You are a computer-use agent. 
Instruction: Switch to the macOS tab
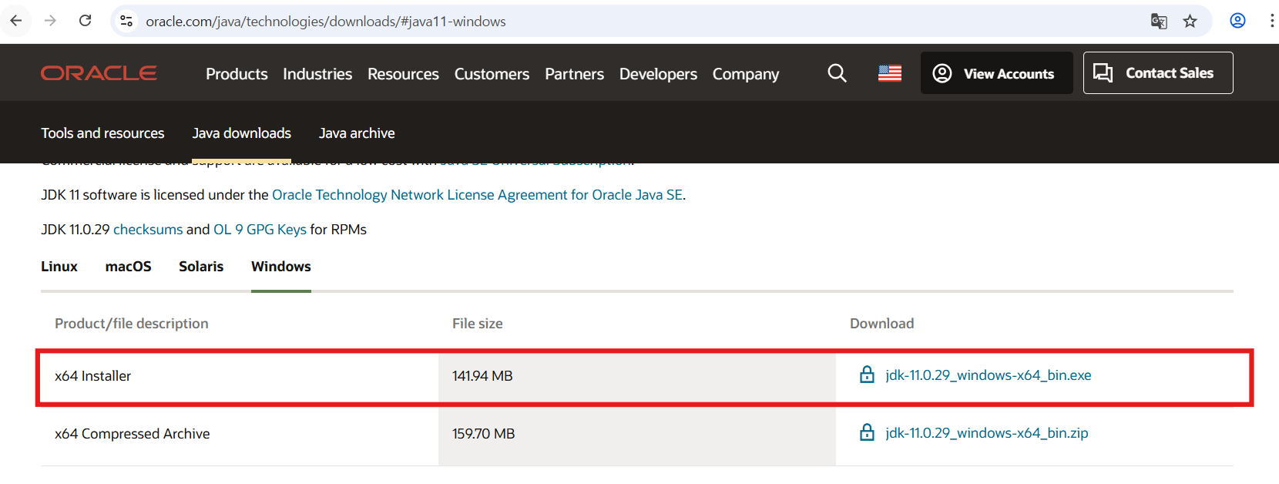(x=128, y=267)
